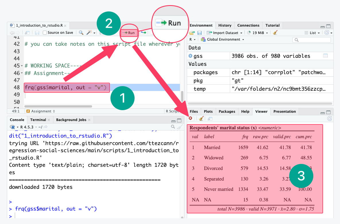
Task: Close the Background Jobs tab
Action: [89, 120]
